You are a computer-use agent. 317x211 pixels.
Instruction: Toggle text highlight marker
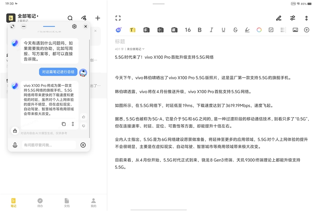pos(247,30)
